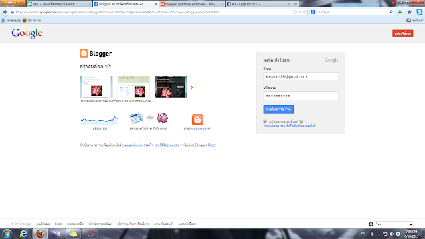Open the dark blog template thumbnail
The width and height of the screenshot is (425, 239).
pyautogui.click(x=171, y=87)
